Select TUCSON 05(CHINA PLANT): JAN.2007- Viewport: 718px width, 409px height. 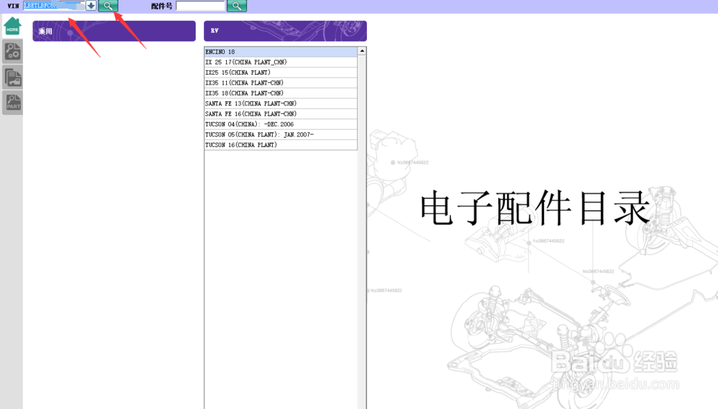point(281,134)
